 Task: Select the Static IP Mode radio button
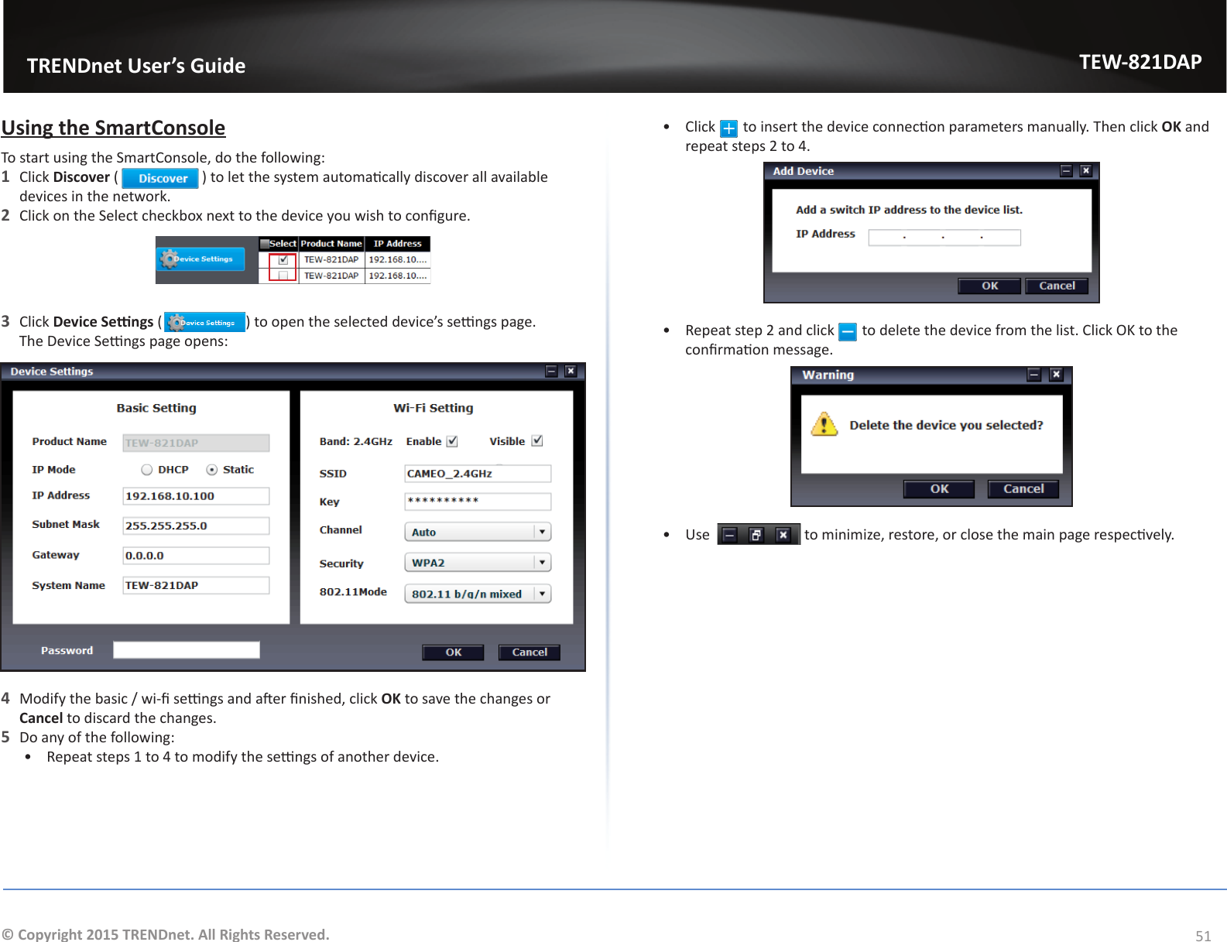click(211, 470)
